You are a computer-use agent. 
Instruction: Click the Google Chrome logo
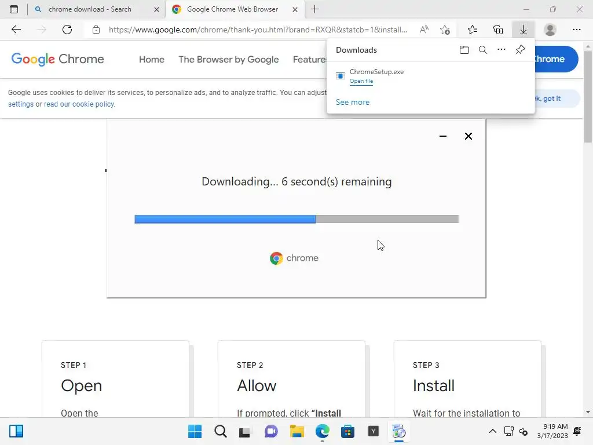(57, 59)
